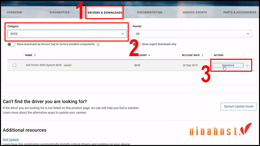
Task: Click the ACTION column header
Action: tap(218, 55)
